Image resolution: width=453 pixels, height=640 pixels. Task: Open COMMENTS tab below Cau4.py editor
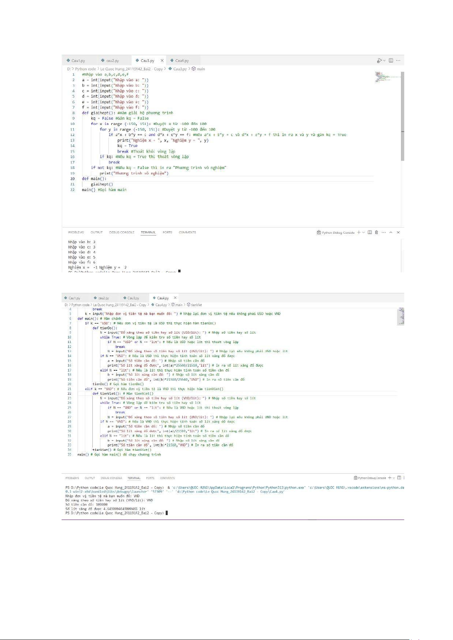pos(167,478)
